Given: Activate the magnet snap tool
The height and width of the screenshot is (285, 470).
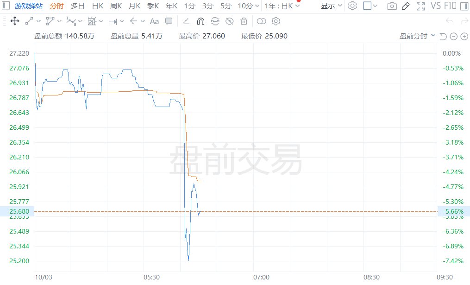Looking at the screenshot, I should [x=201, y=21].
